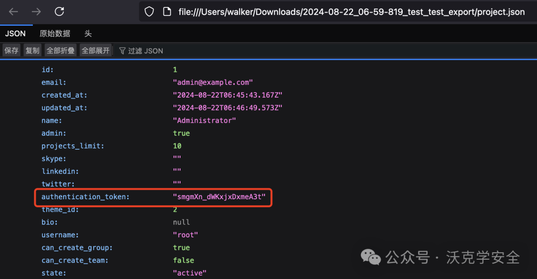Click the address bar file URL
The image size is (537, 279).
[x=352, y=12]
